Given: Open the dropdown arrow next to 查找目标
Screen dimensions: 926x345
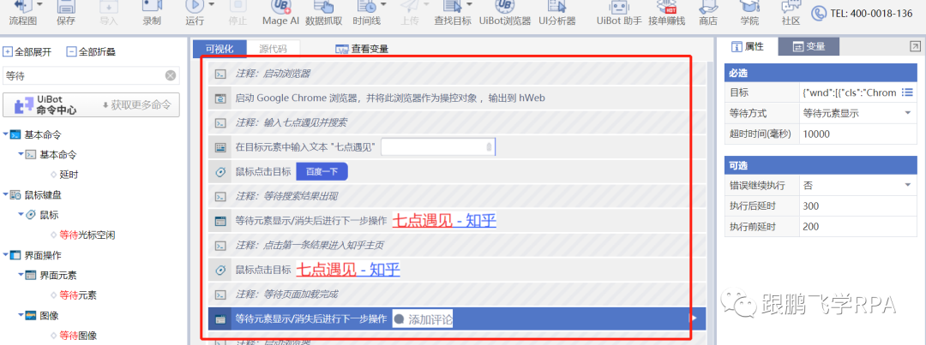Looking at the screenshot, I should (468, 4).
